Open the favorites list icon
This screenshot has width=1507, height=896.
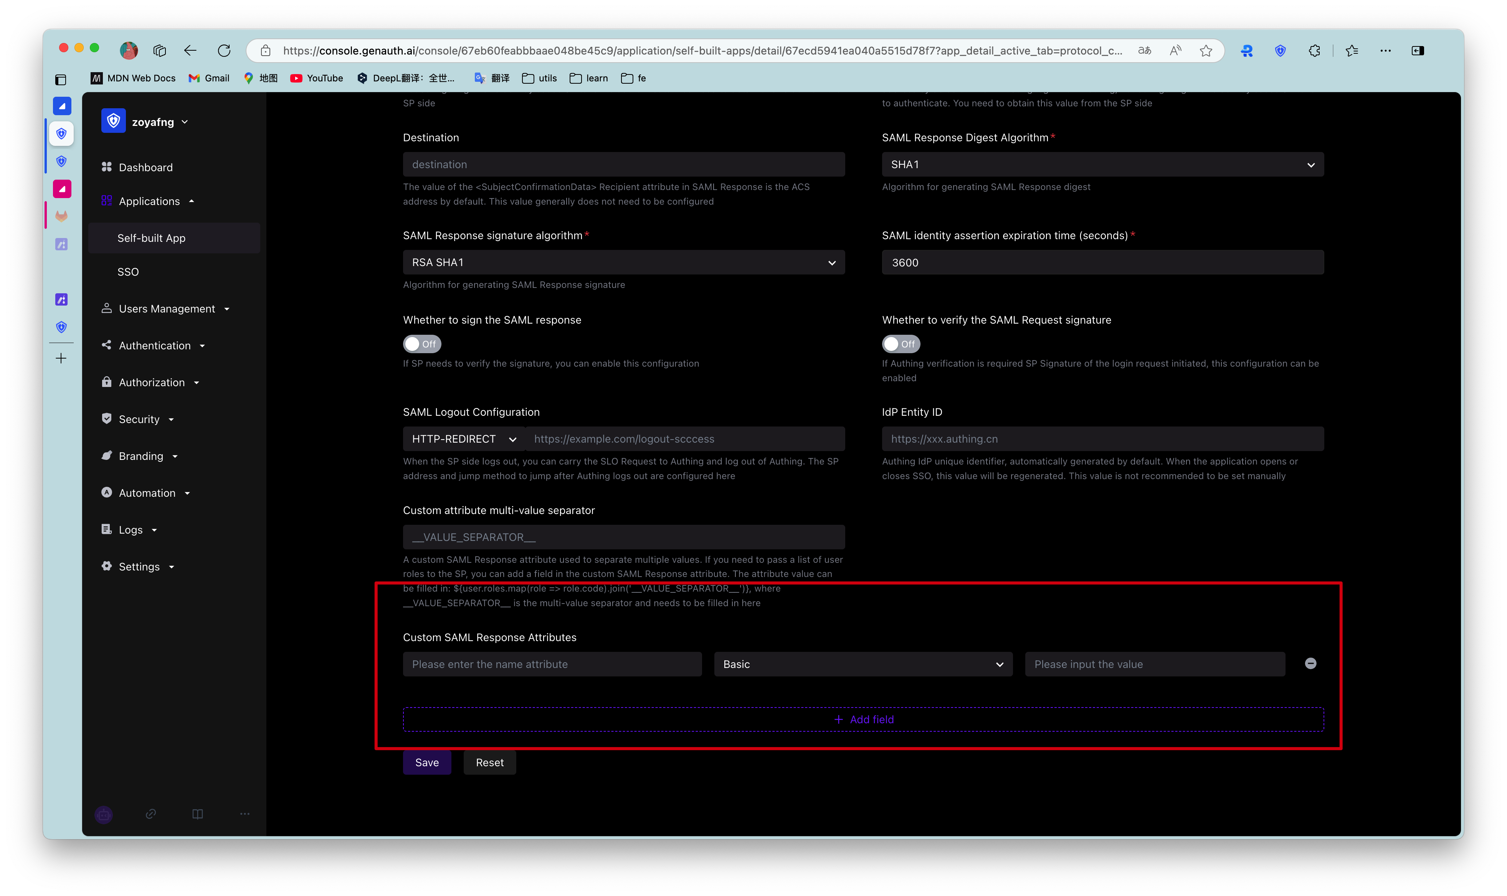tap(1352, 51)
